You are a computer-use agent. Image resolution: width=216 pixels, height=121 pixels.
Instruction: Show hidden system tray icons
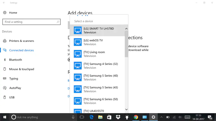point(161,117)
